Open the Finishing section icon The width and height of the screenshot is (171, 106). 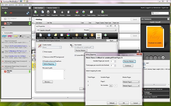(92, 36)
